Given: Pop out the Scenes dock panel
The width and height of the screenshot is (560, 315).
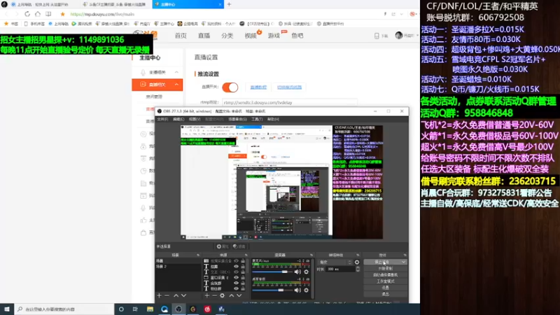Looking at the screenshot, I should coord(198,255).
